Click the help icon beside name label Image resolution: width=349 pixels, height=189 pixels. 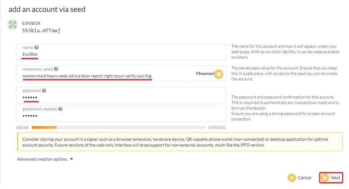click(x=36, y=48)
